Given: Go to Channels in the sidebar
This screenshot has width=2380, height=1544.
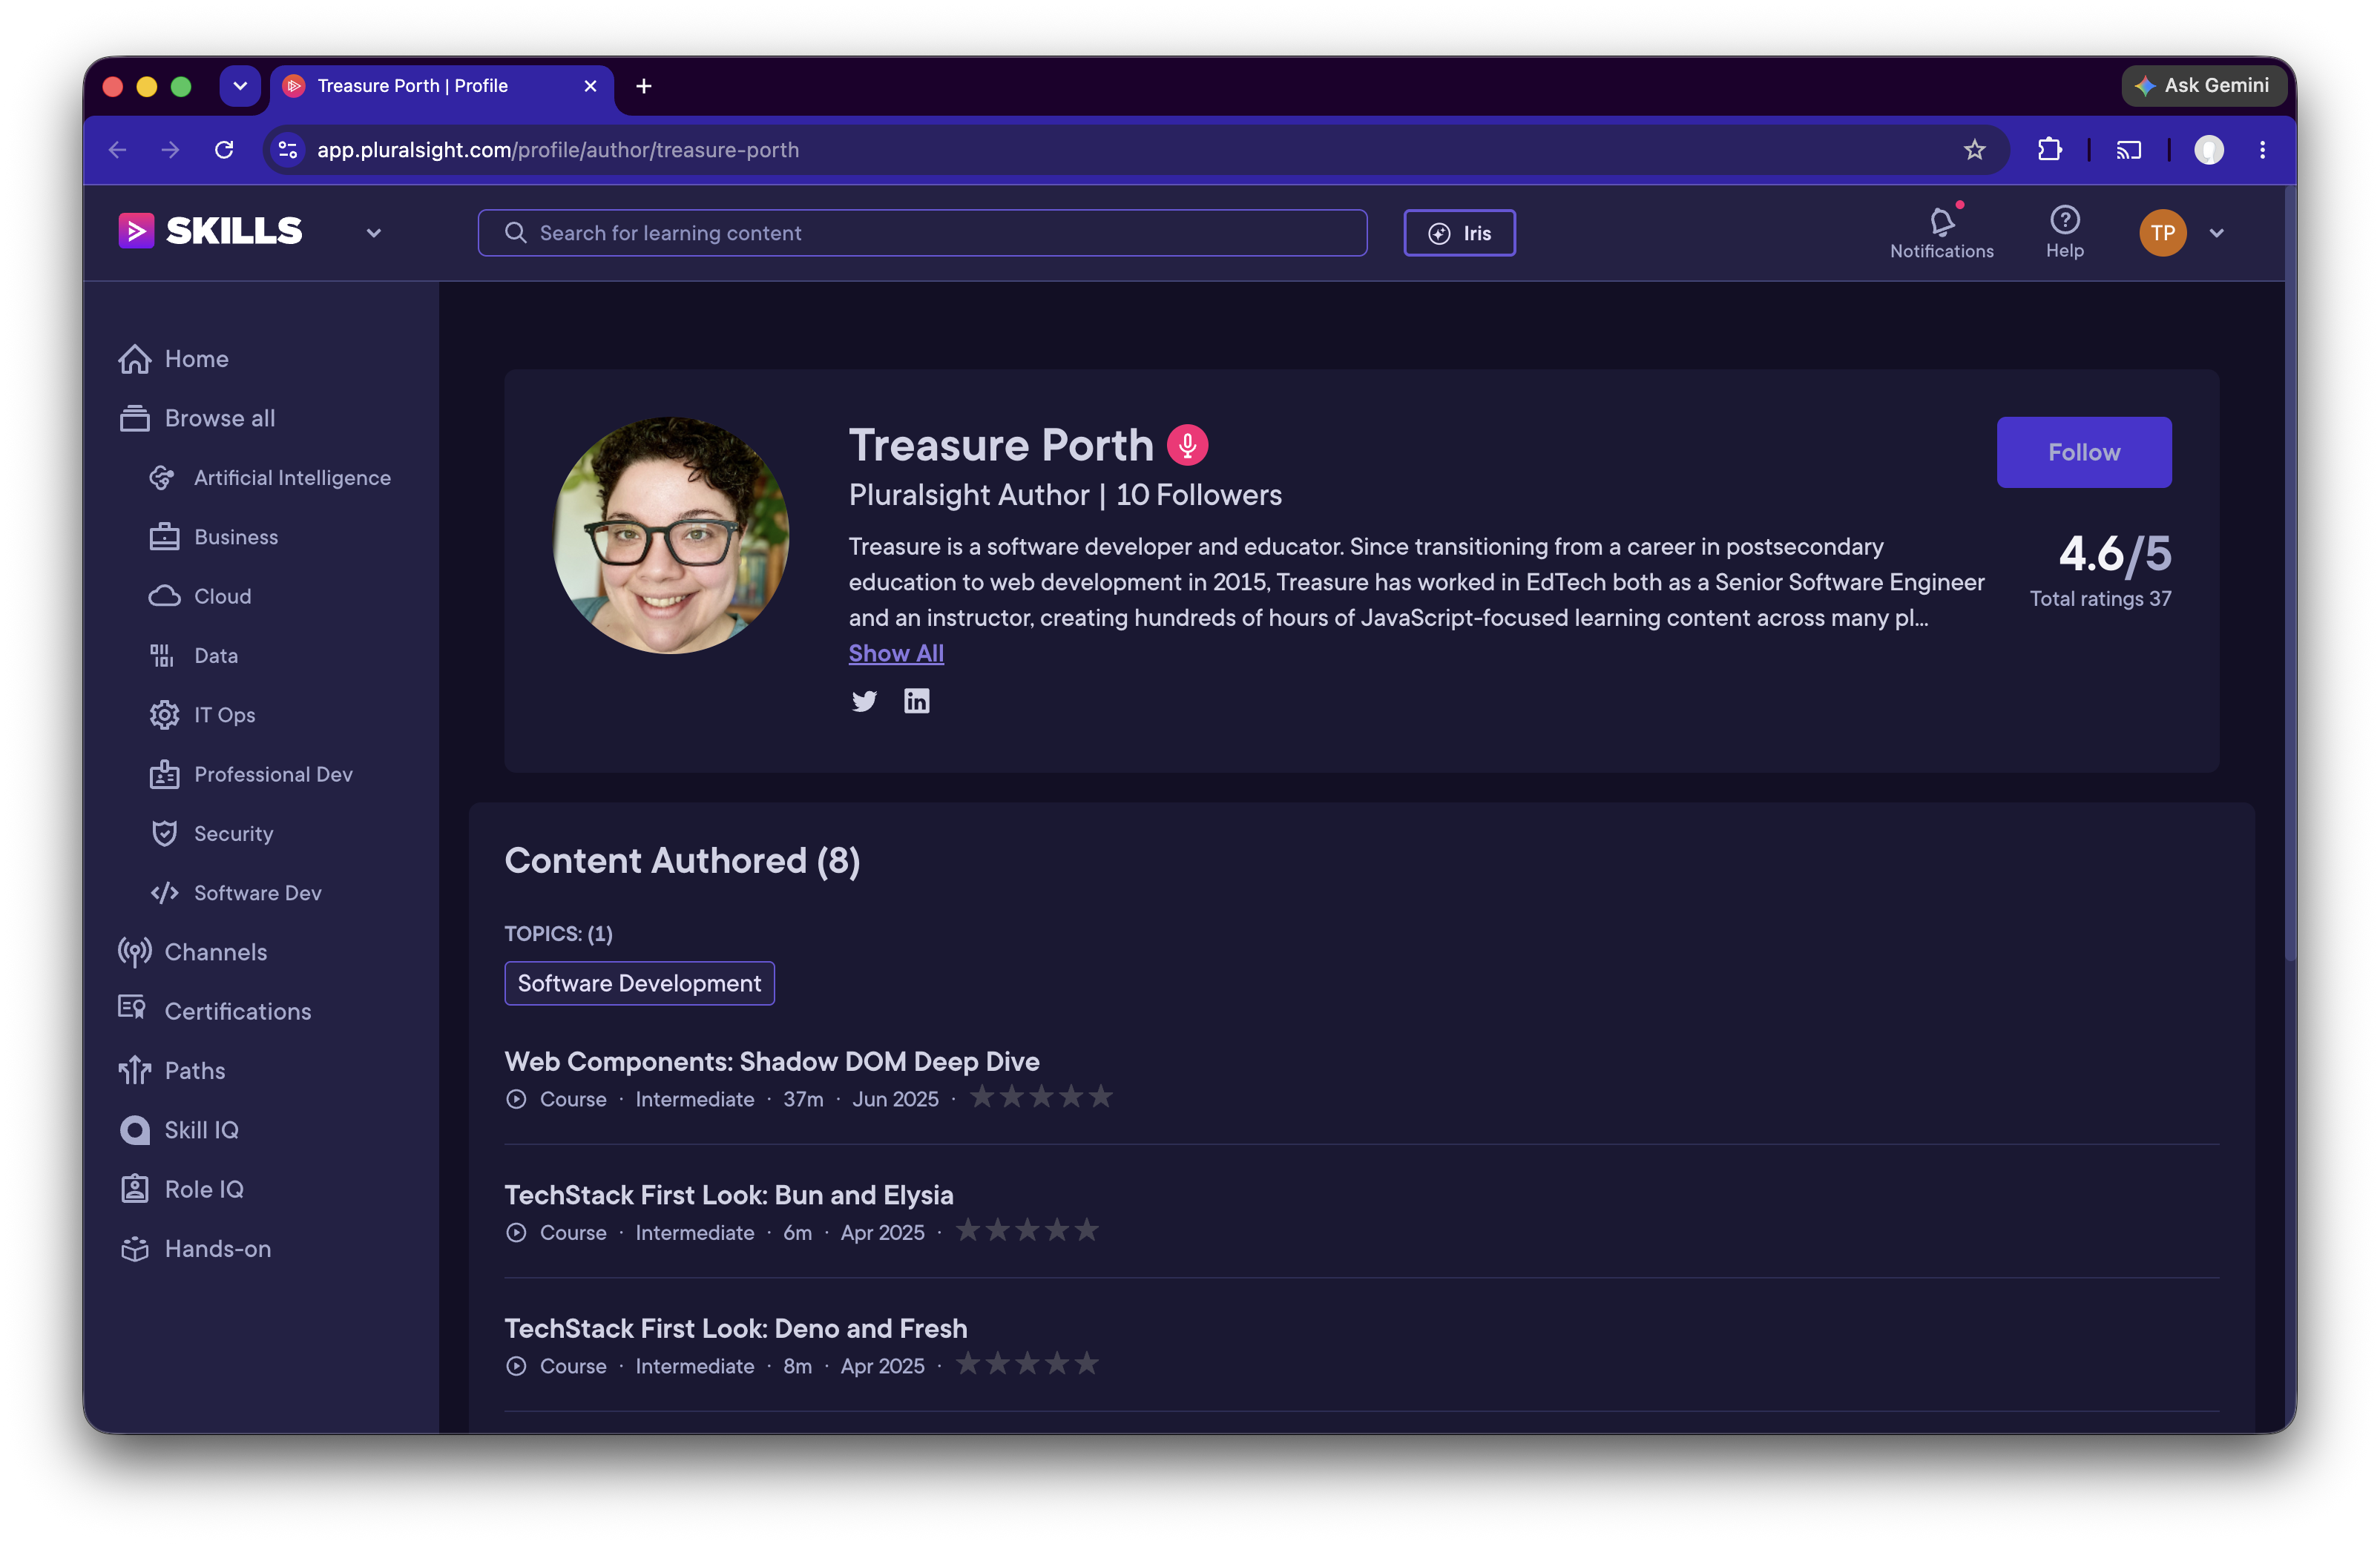Looking at the screenshot, I should click(x=216, y=952).
